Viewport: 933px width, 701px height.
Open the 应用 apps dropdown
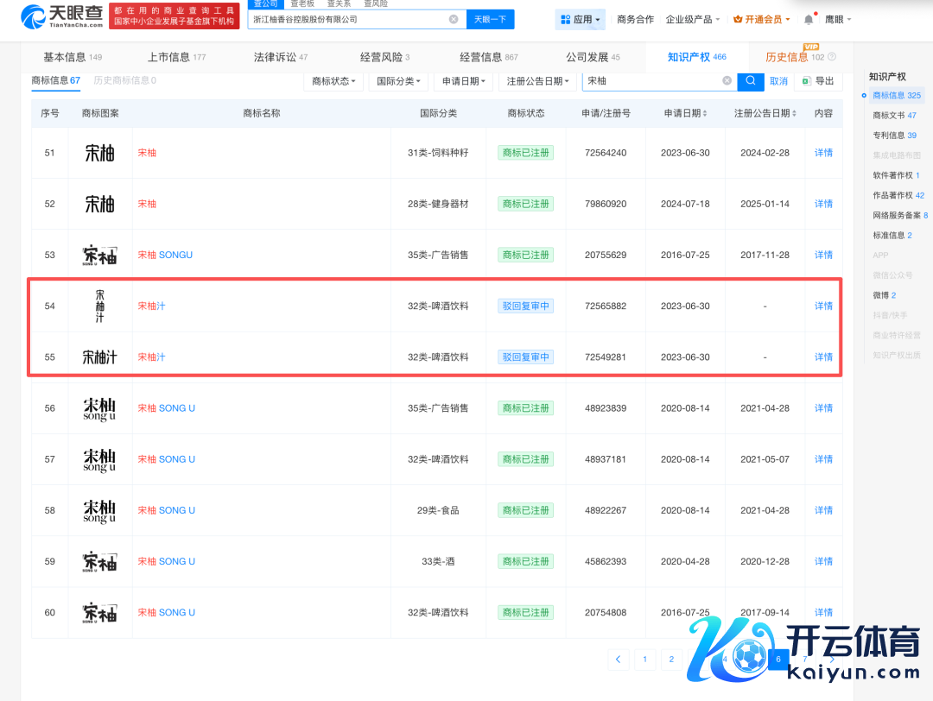581,19
